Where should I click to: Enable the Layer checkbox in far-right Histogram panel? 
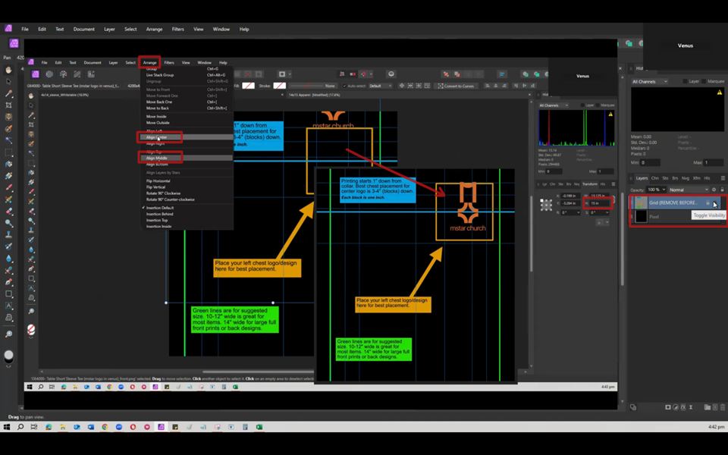point(685,81)
